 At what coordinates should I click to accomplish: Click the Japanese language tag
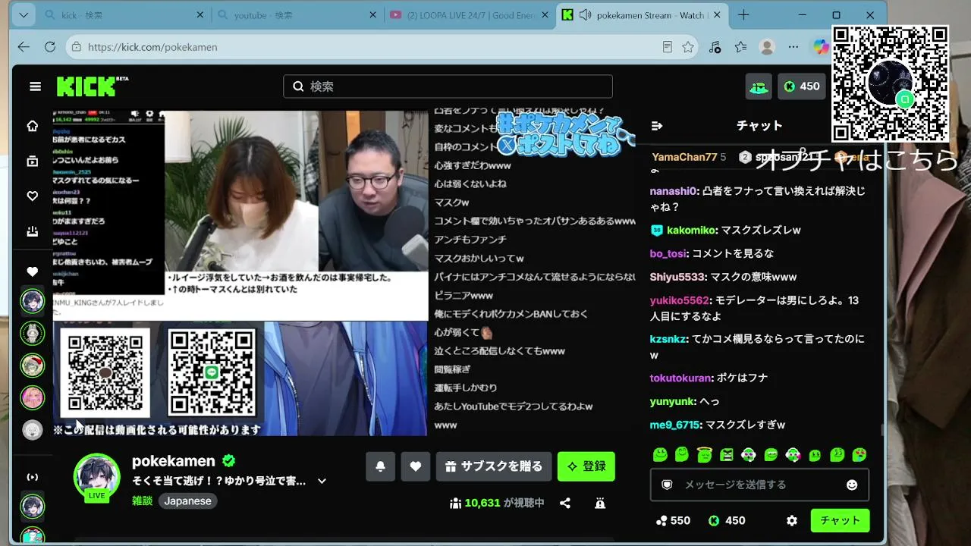(187, 501)
